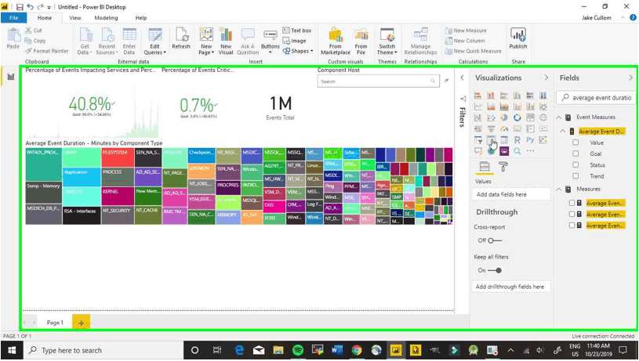Select the treemap visualization icon
Image resolution: width=639 pixels, height=361 pixels.
(530, 117)
